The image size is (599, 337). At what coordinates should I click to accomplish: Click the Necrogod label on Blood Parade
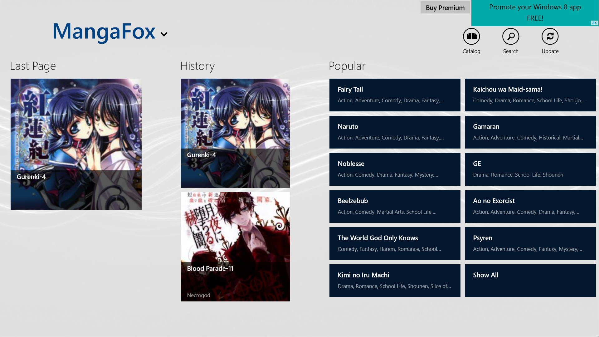pos(198,295)
